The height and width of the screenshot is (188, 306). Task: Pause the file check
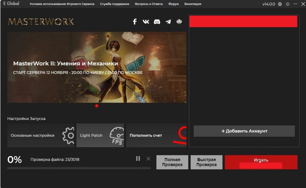138,159
